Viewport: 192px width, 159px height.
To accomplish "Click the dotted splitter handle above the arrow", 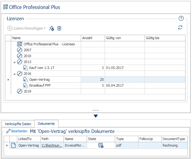I will pyautogui.click(x=96, y=110).
